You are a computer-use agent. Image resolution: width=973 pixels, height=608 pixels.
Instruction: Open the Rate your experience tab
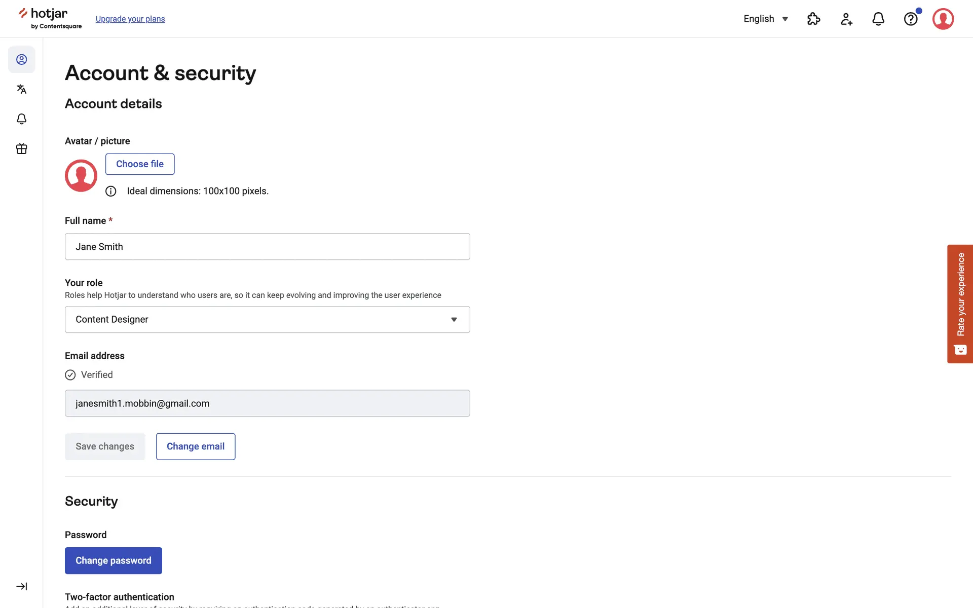(x=960, y=303)
